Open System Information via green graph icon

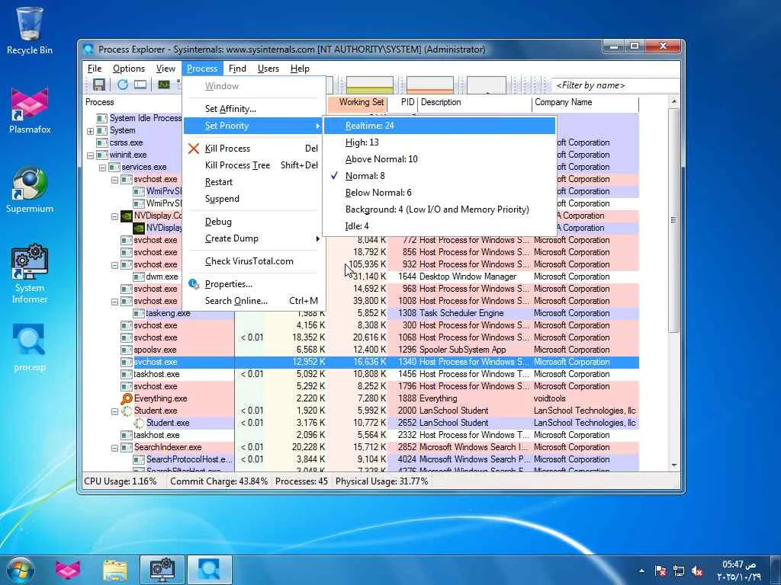pyautogui.click(x=164, y=85)
